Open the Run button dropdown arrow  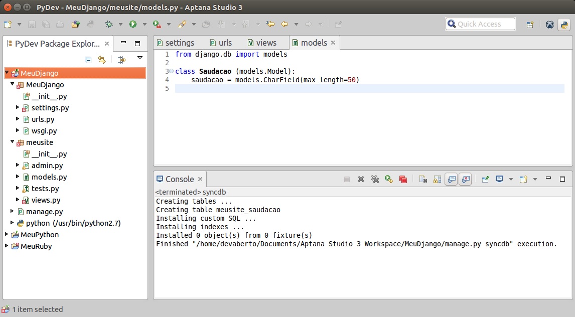(145, 24)
